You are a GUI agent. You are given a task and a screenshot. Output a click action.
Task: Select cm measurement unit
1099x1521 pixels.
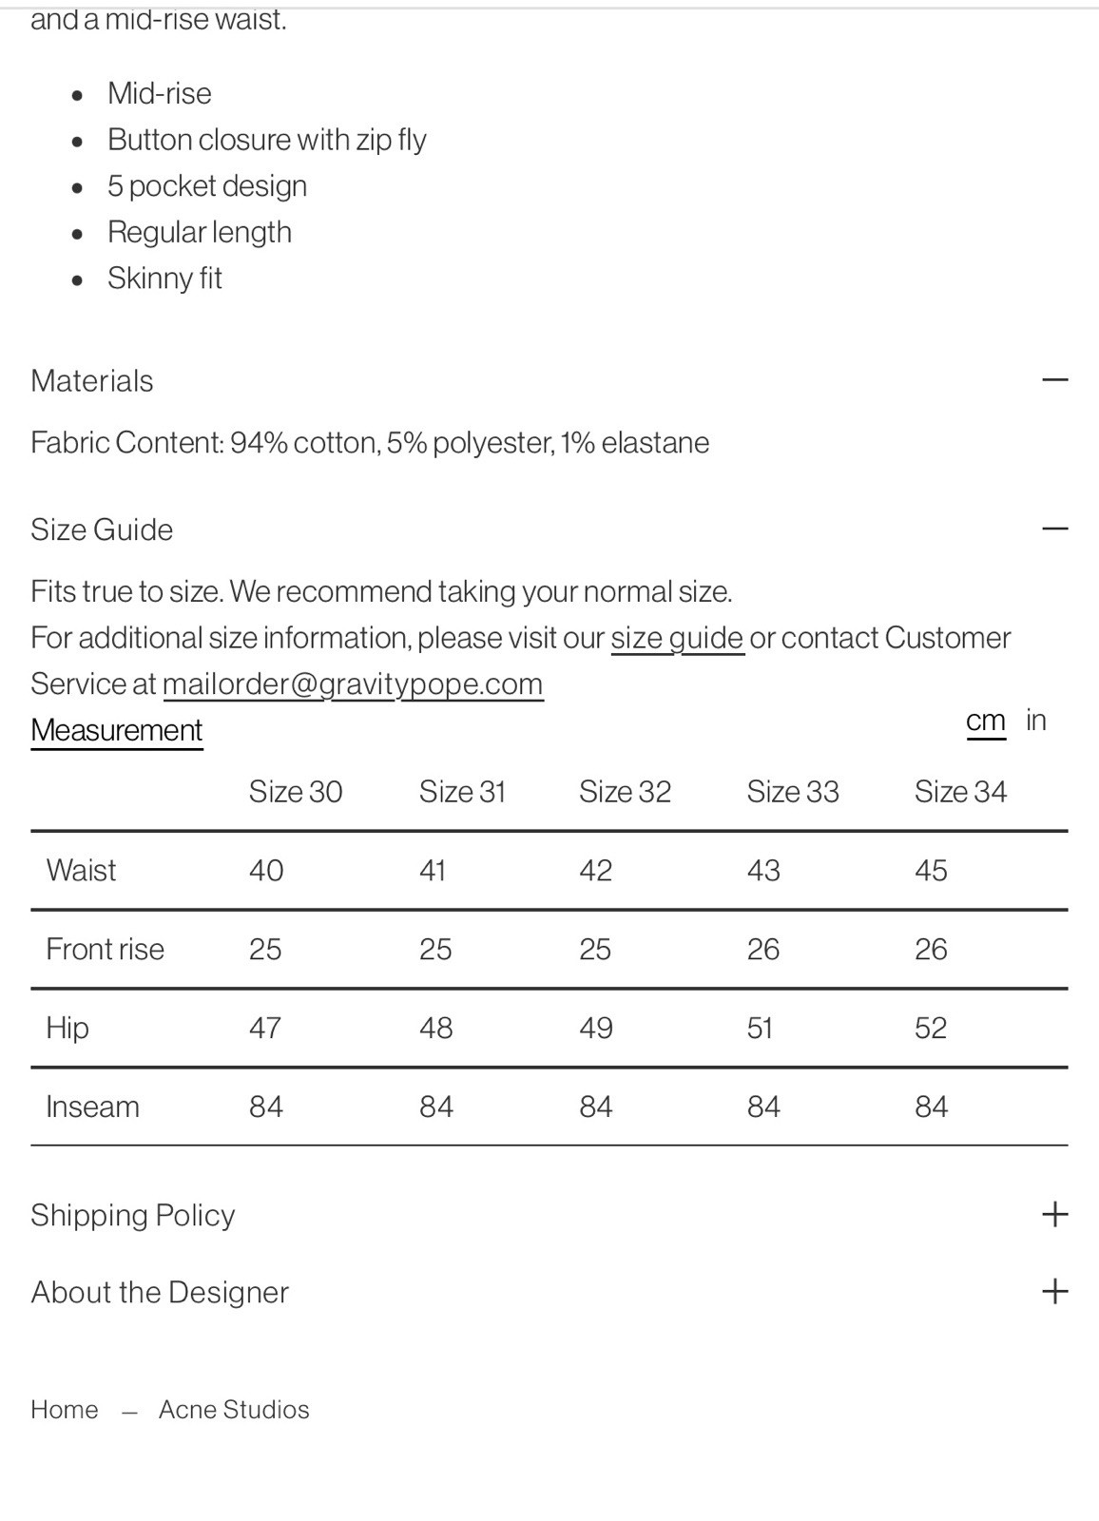click(985, 720)
